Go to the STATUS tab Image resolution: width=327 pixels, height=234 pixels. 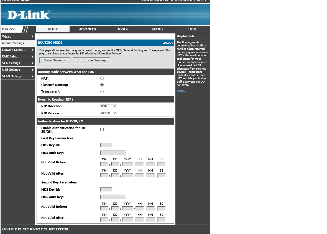tap(157, 29)
